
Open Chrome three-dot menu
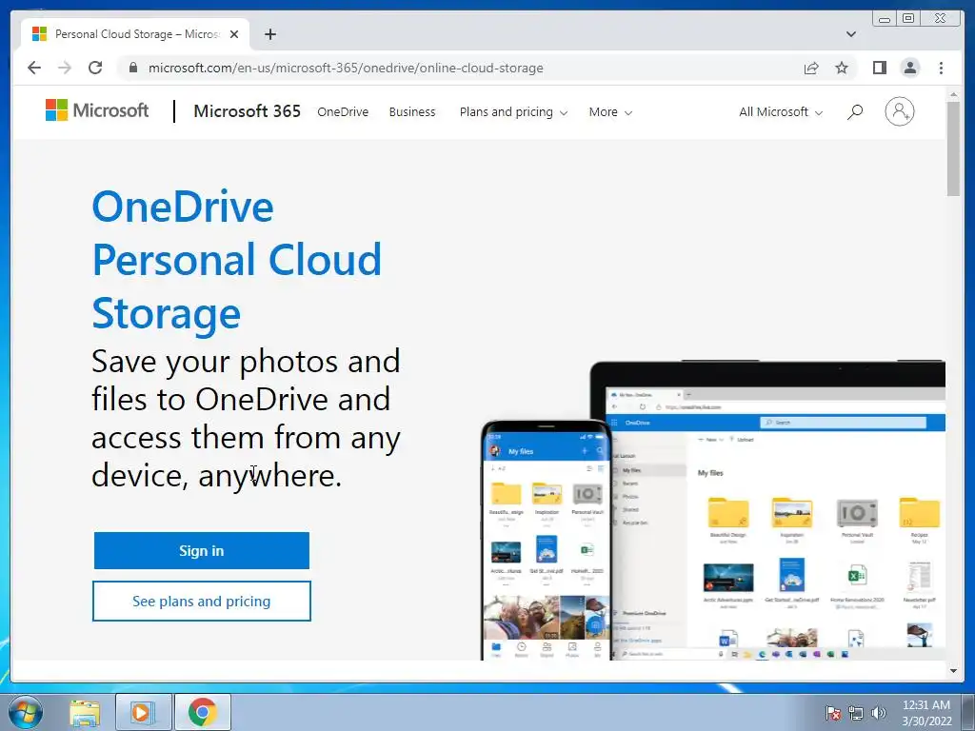[941, 68]
